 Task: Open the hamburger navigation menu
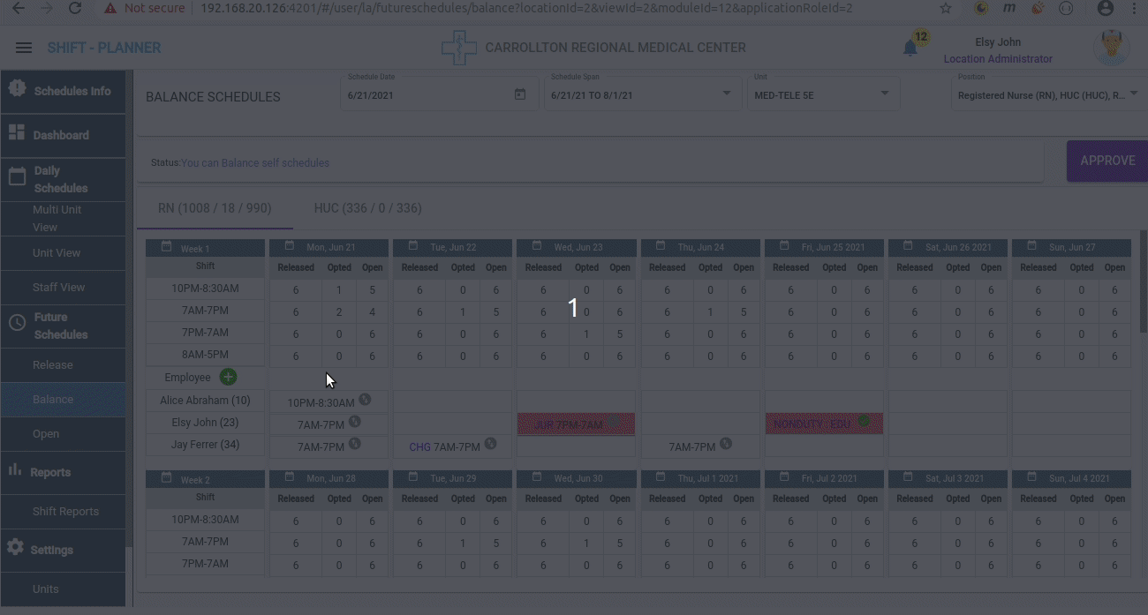click(x=24, y=48)
